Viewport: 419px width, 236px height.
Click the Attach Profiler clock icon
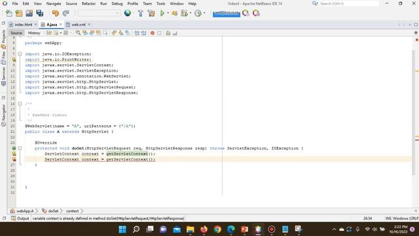pos(198,13)
